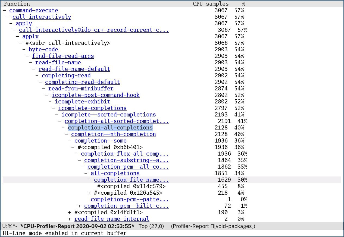
Task: Click the 72 sample count value
Action: point(228,206)
